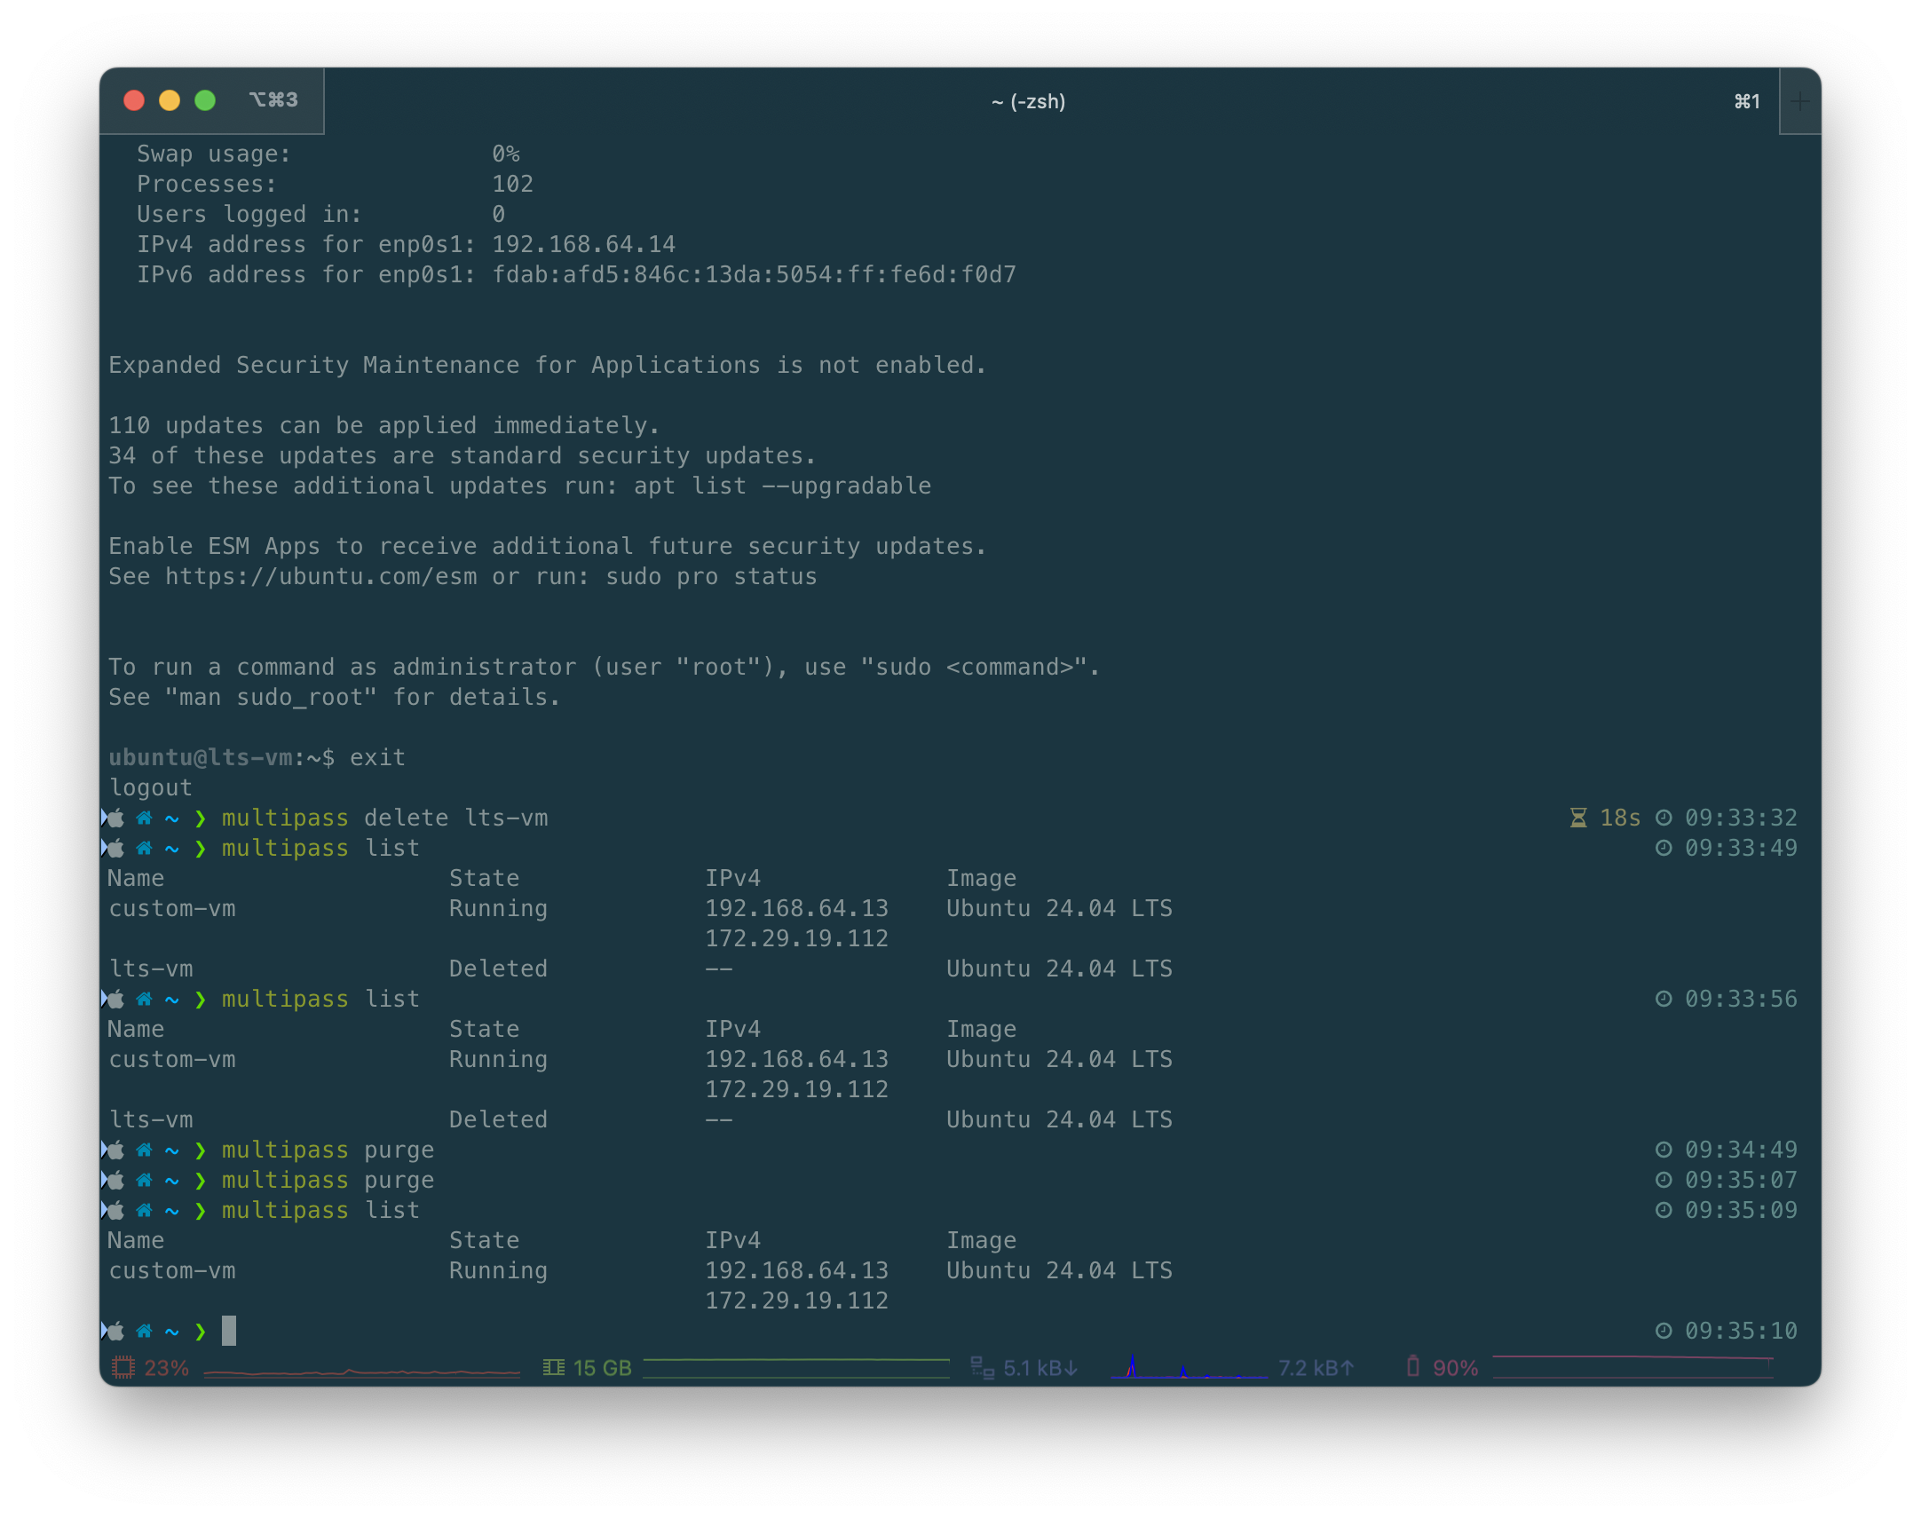Click IPv4 address 192.168.64.14
This screenshot has width=1921, height=1518.
click(x=584, y=244)
